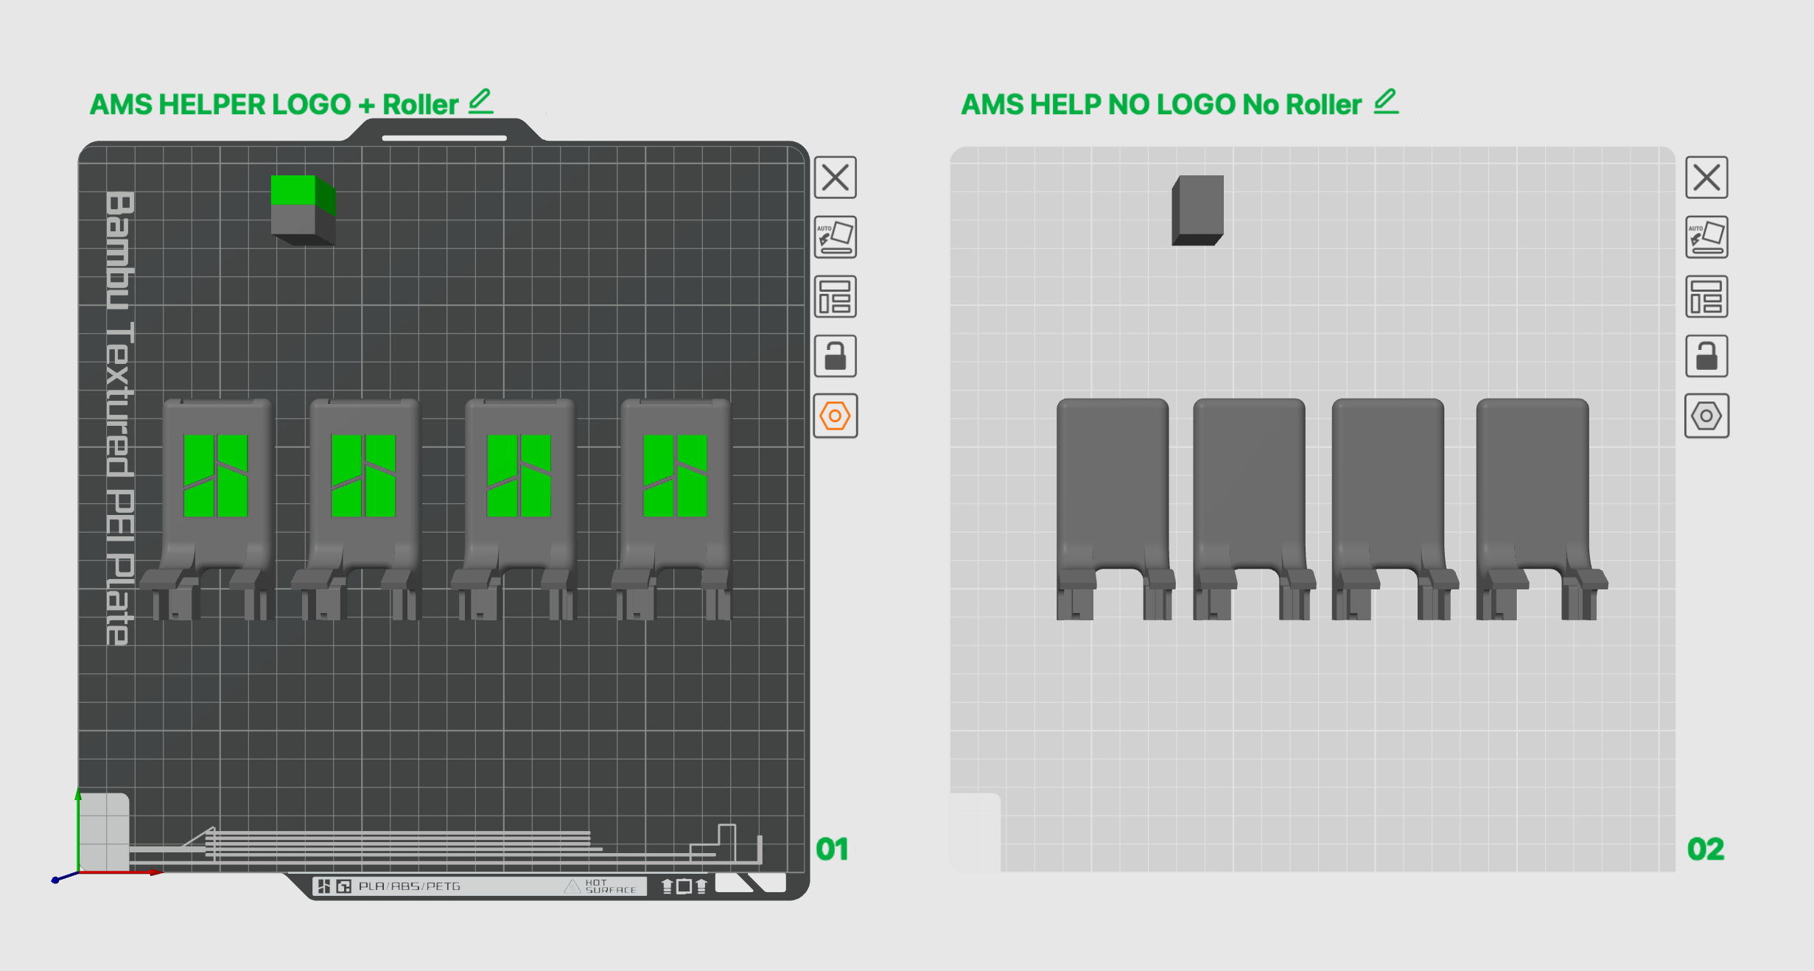Auto-arrange objects on plate 02

(x=1706, y=239)
